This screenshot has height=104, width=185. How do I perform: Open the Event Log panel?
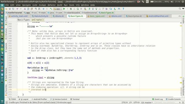click(157, 99)
